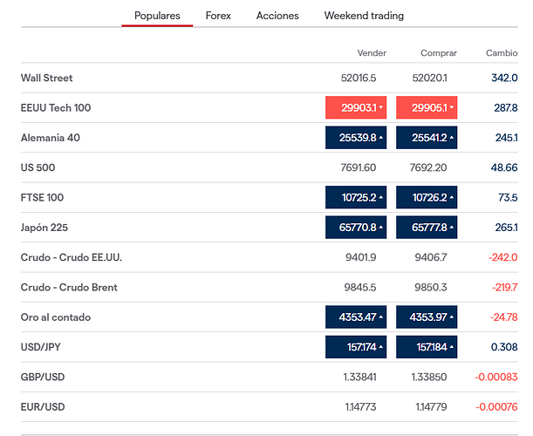
Task: Switch to the Populares tab
Action: pyautogui.click(x=157, y=16)
